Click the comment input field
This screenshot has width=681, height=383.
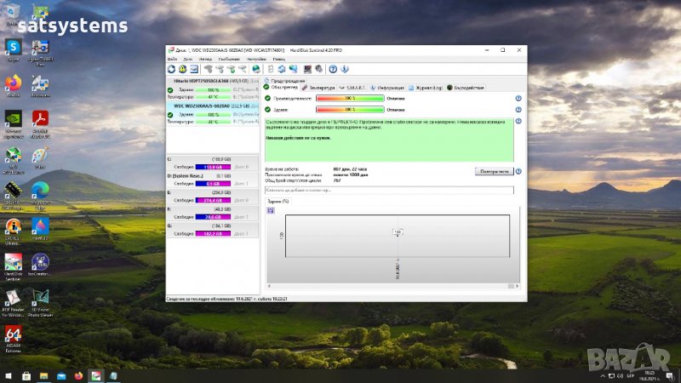(389, 190)
